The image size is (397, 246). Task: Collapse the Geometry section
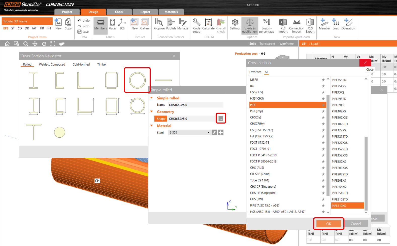click(x=152, y=112)
